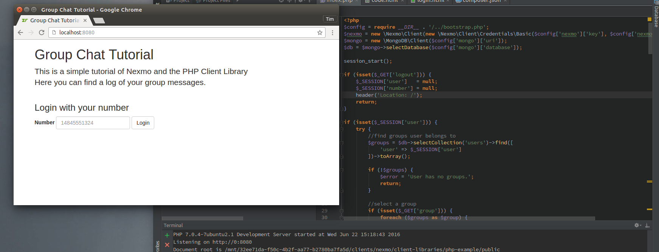Click the closing brace fold marker of logout block
Screen dimensions: 659x252
click(341, 109)
